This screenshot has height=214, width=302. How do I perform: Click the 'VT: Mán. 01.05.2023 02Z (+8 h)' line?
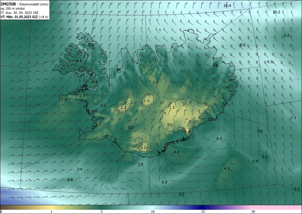pos(24,17)
